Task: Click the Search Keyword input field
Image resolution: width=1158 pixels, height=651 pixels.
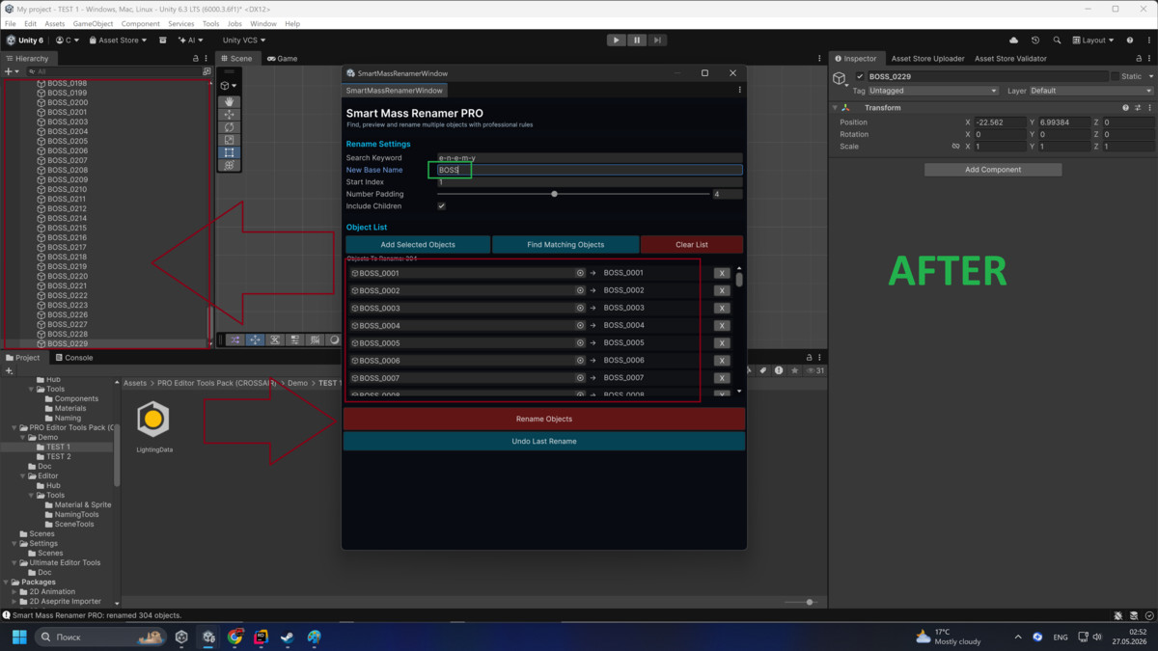Action: (590, 157)
